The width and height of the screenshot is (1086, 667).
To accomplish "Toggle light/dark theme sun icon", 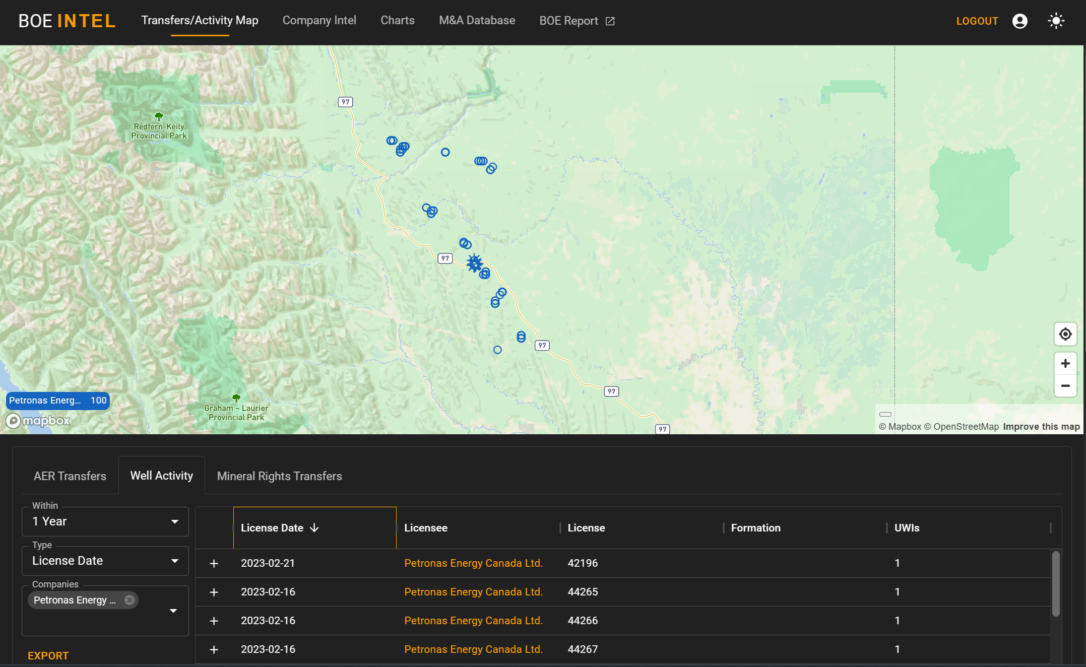I will point(1056,21).
